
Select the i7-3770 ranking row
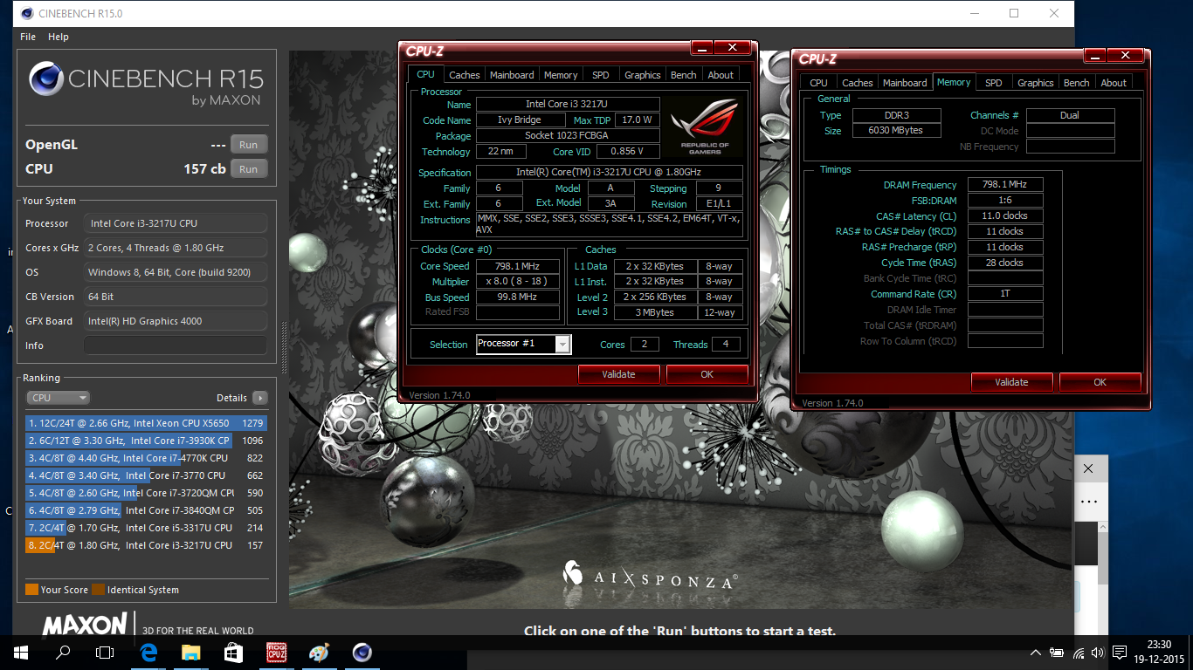[x=146, y=475]
